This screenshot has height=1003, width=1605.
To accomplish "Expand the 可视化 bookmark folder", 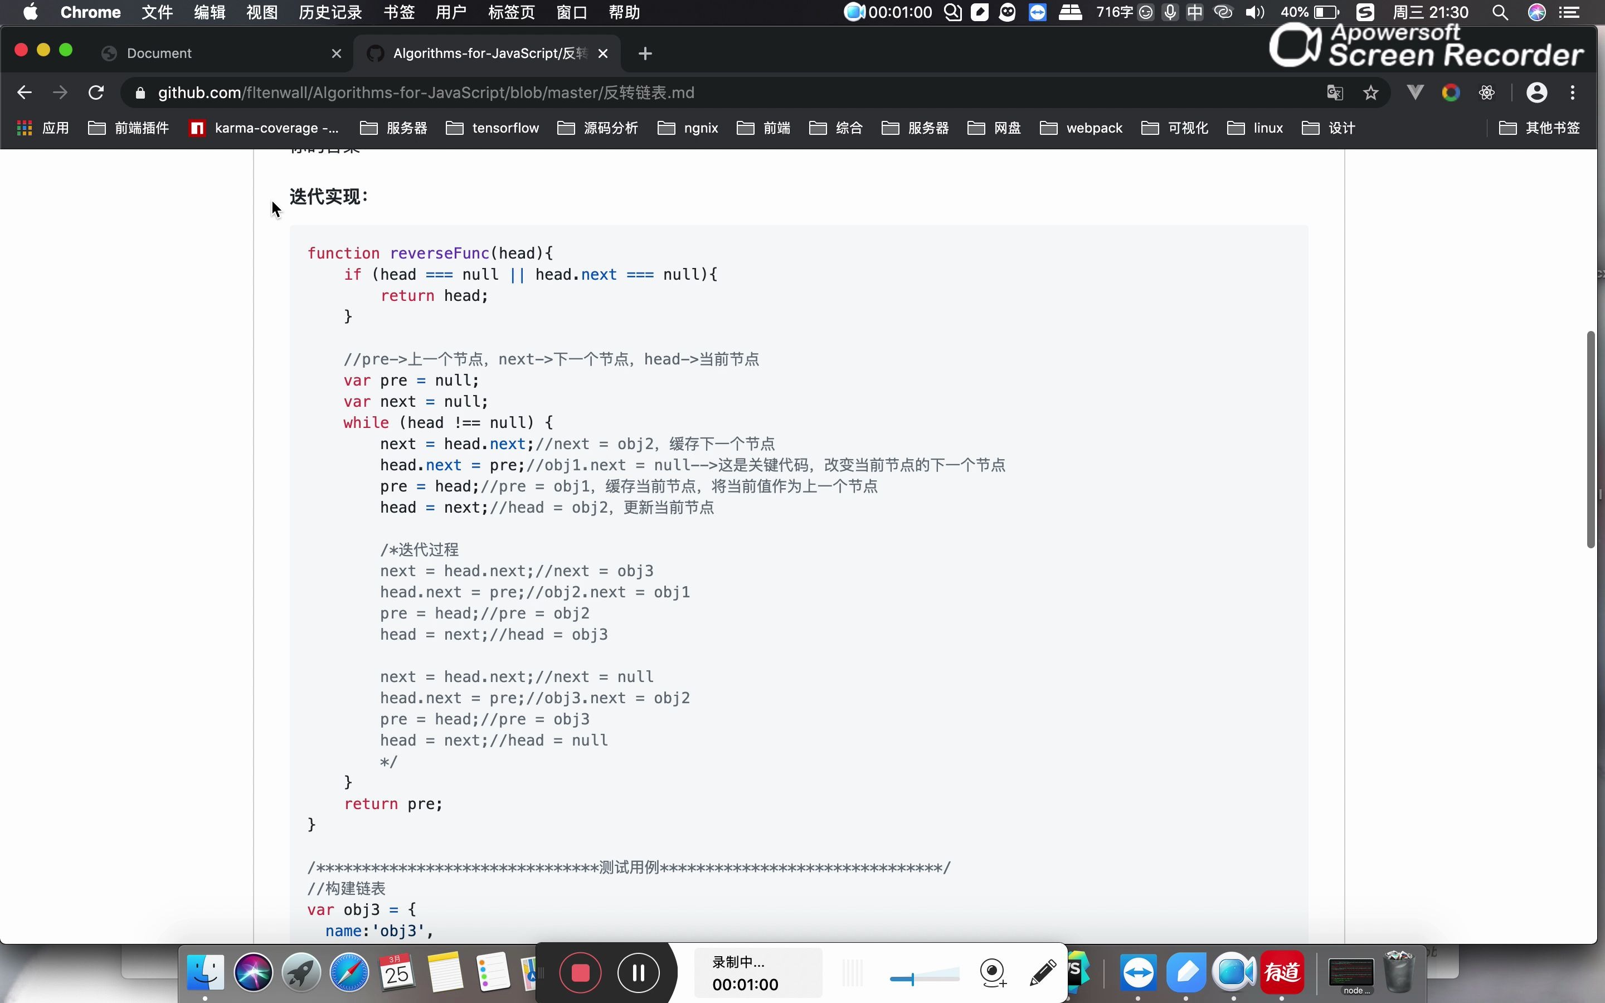I will click(x=1175, y=128).
